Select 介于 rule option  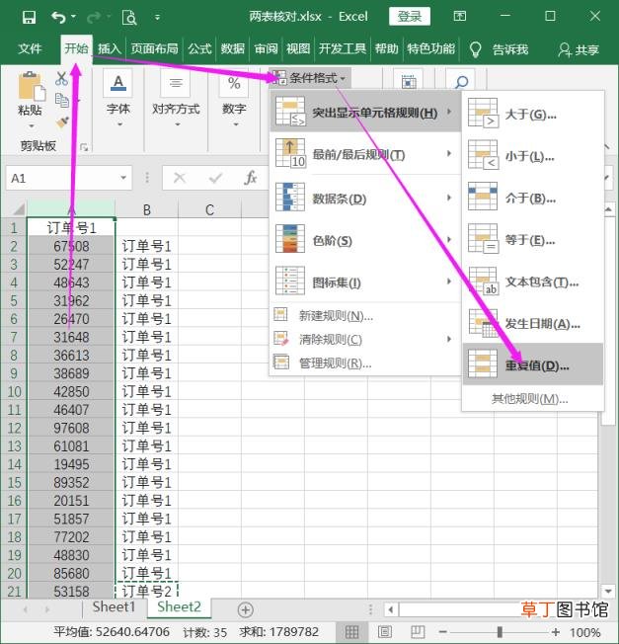click(x=533, y=198)
